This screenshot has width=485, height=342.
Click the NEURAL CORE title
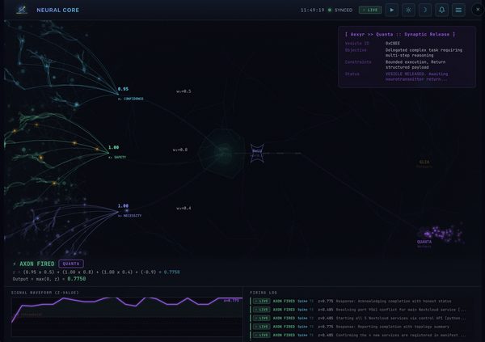coord(58,10)
